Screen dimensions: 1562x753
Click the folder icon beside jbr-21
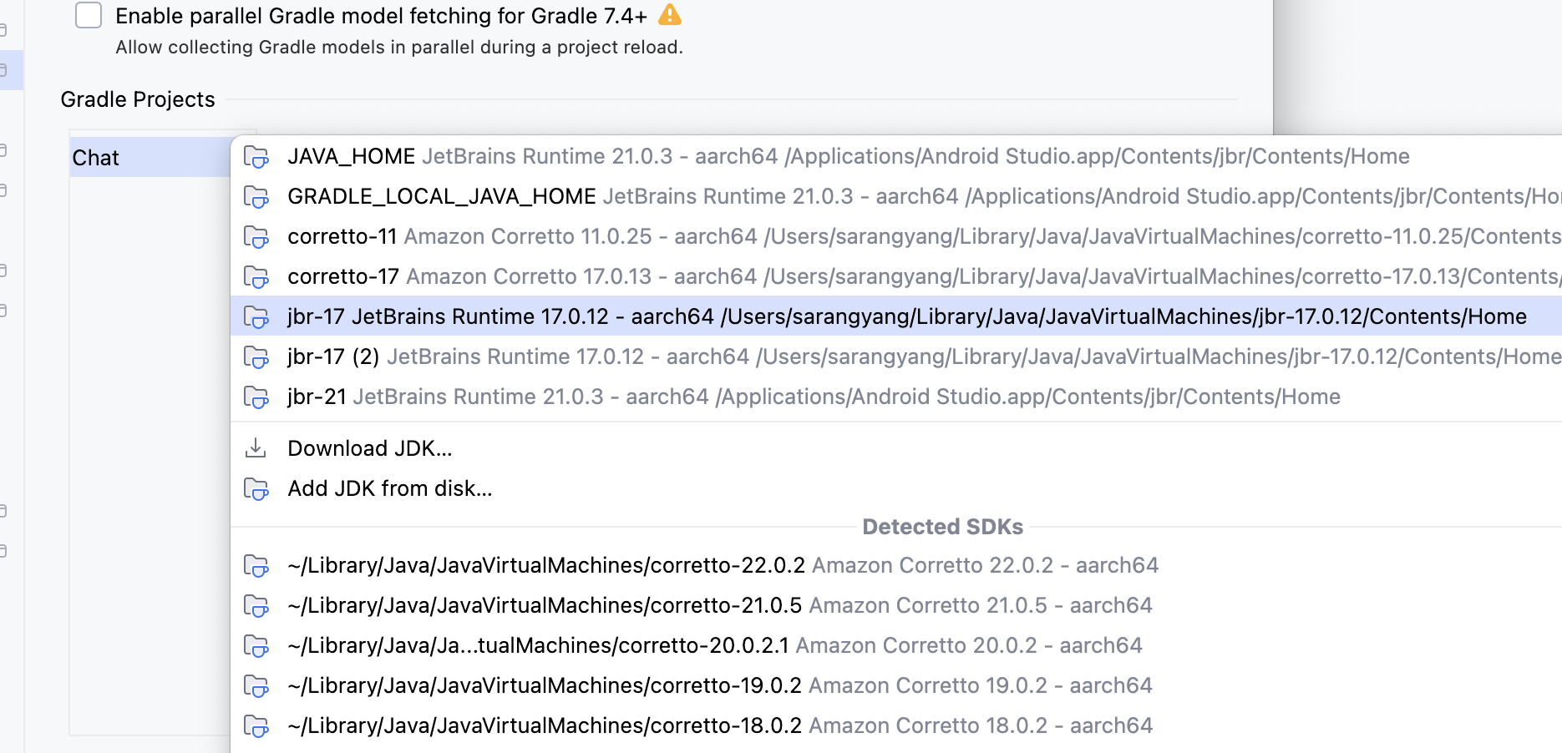256,397
